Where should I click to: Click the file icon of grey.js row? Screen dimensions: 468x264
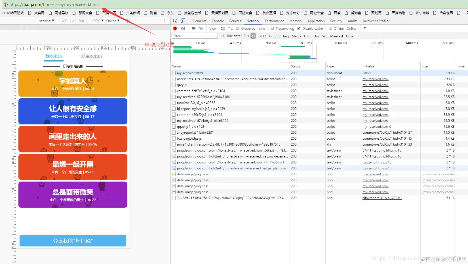pyautogui.click(x=174, y=85)
